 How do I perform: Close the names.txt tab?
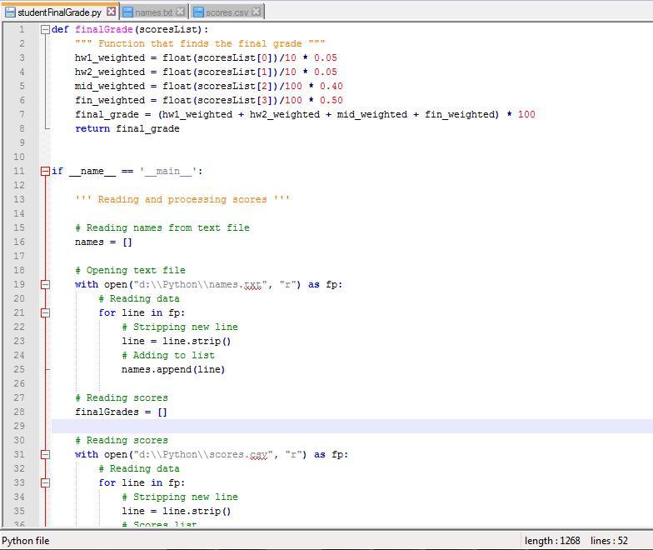pyautogui.click(x=181, y=12)
